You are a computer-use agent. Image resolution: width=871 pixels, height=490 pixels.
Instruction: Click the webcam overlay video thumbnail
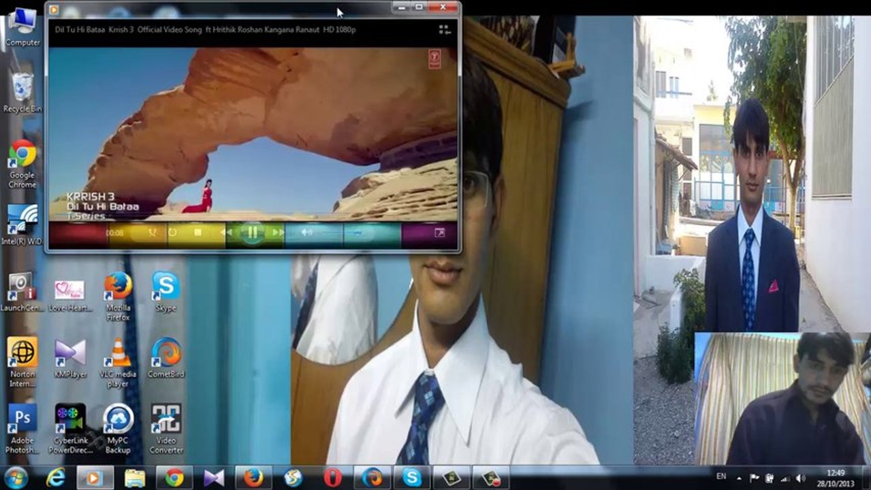click(x=782, y=399)
